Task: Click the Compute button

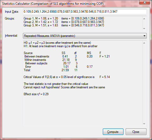Action: tap(113, 132)
